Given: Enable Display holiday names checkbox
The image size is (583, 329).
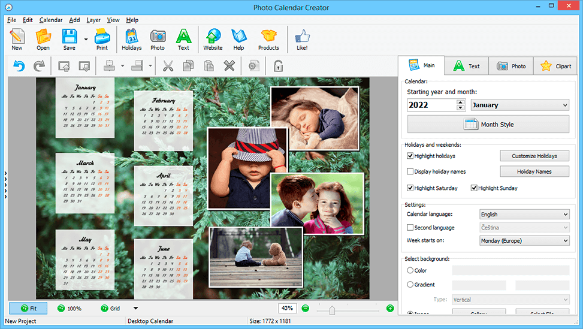Looking at the screenshot, I should click(x=410, y=171).
